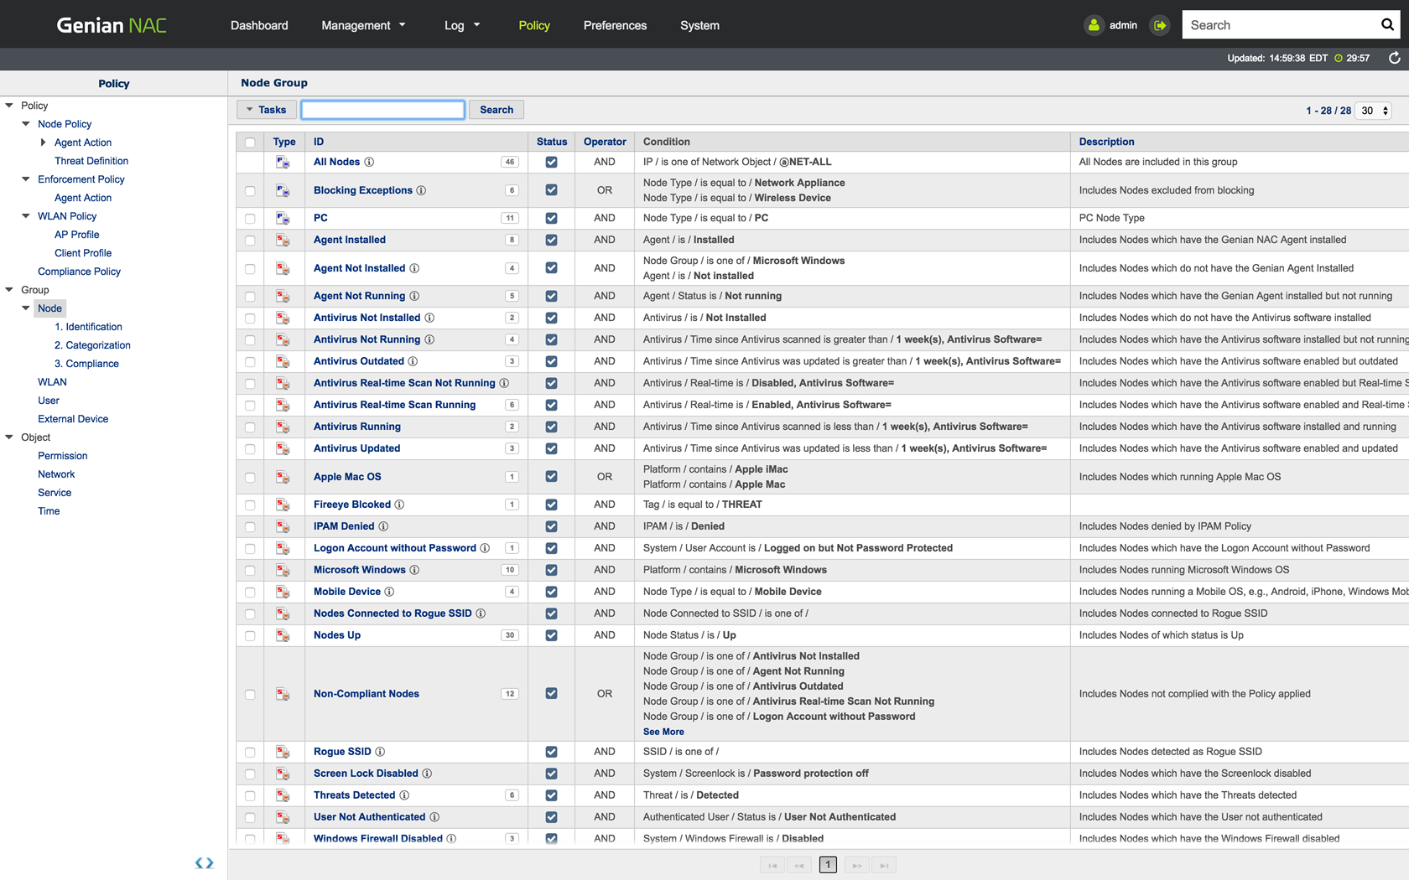Viewport: 1409px width, 880px height.
Task: Click the info icon beside Threats Detected
Action: 404,795
